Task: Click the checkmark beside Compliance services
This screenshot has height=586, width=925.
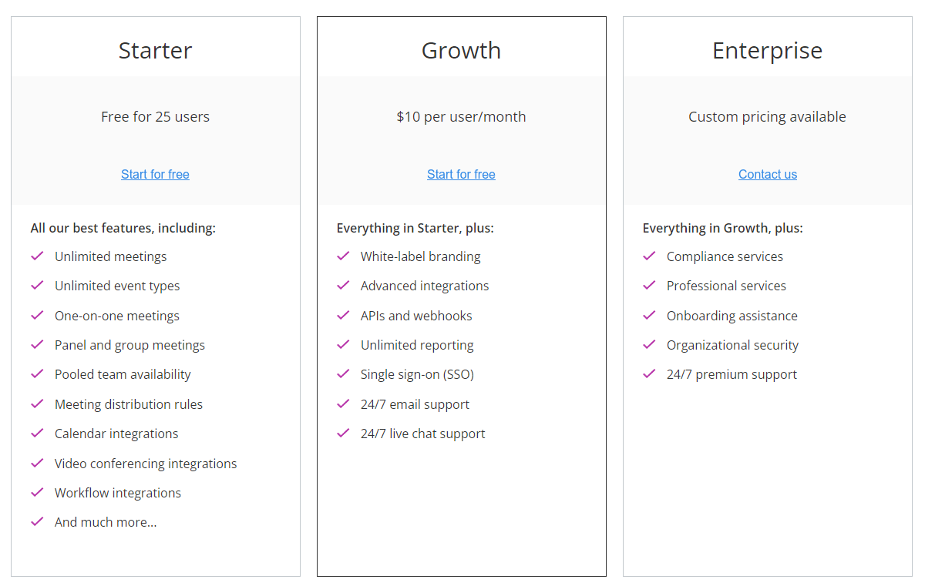Action: tap(649, 256)
